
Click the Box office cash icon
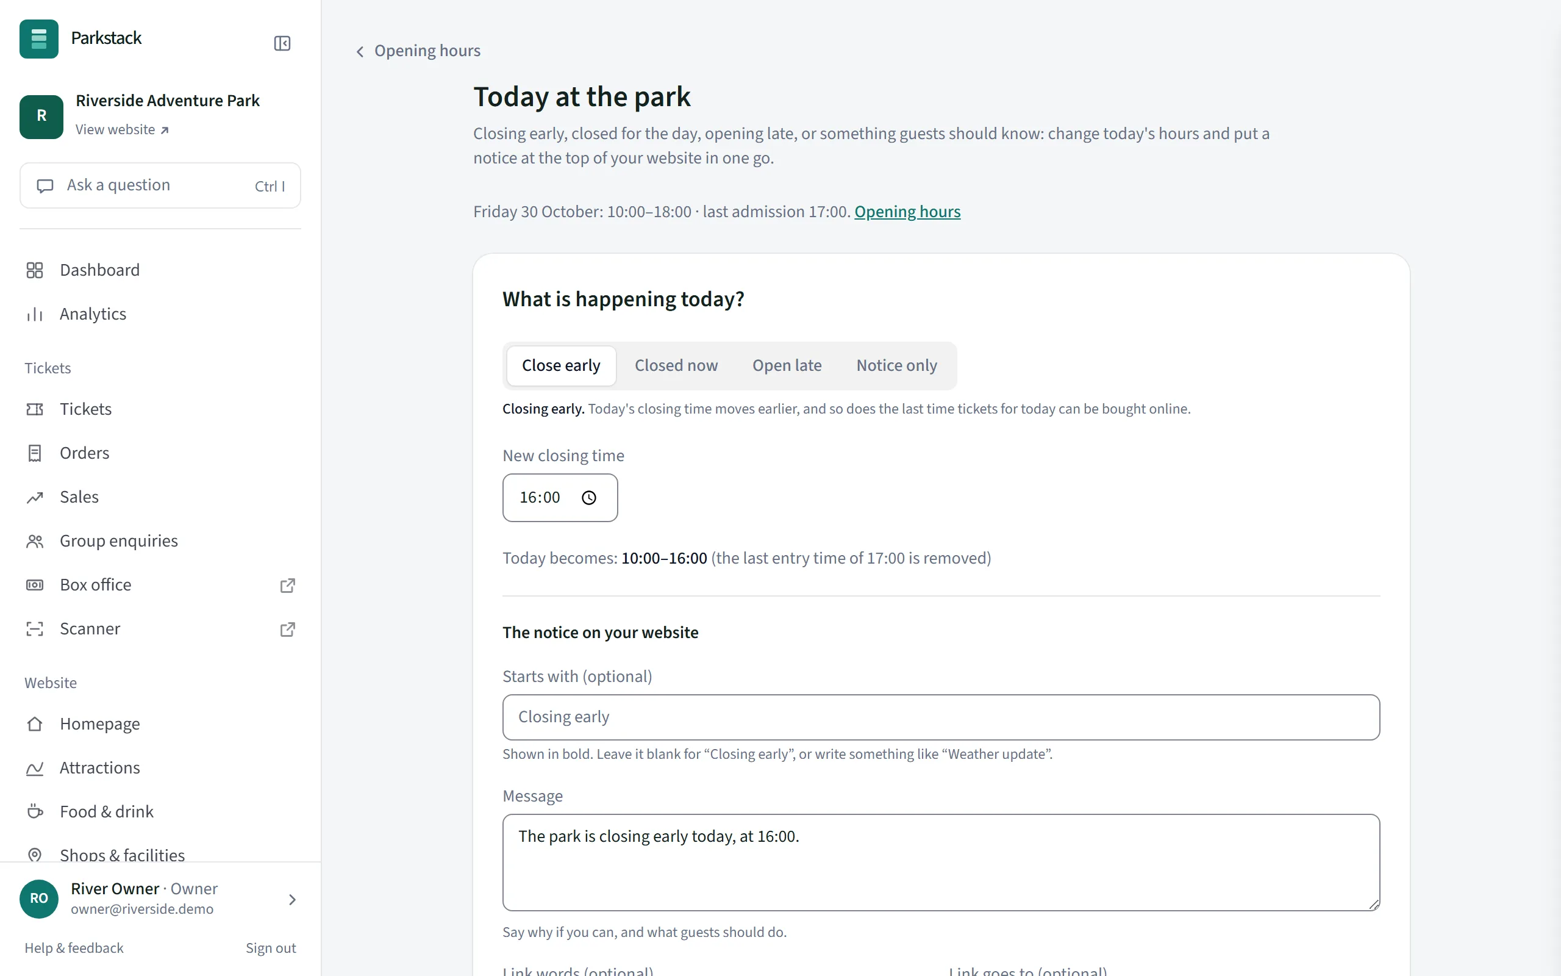[35, 585]
